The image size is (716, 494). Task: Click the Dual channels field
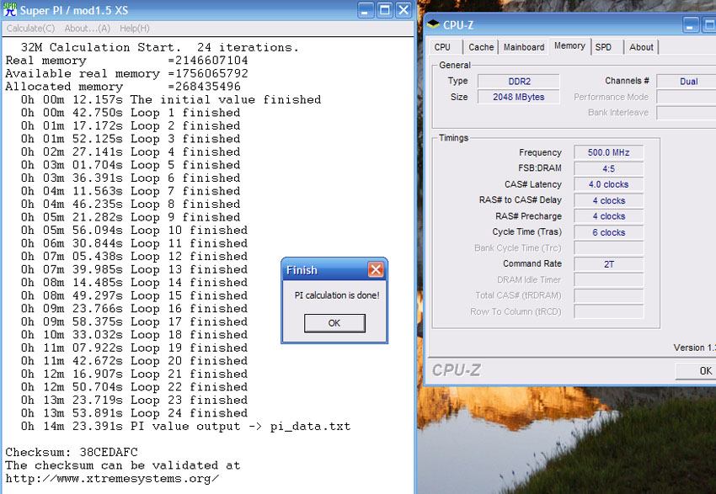click(687, 81)
